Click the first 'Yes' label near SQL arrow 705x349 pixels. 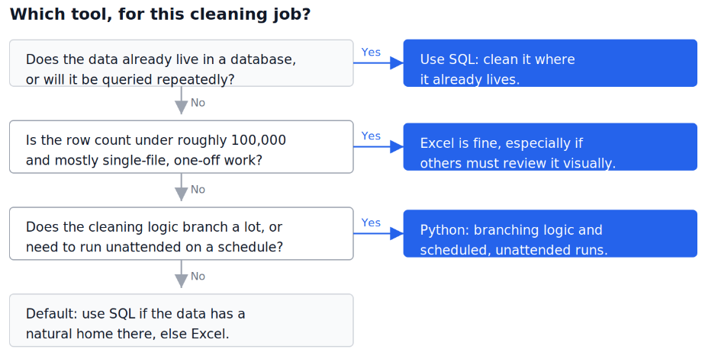[371, 52]
